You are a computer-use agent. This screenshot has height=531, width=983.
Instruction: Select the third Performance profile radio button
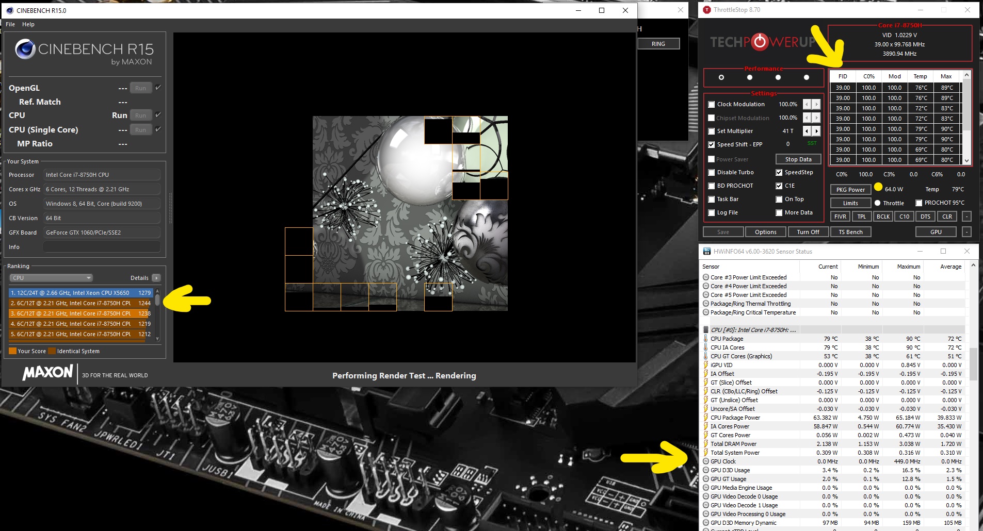pyautogui.click(x=778, y=77)
